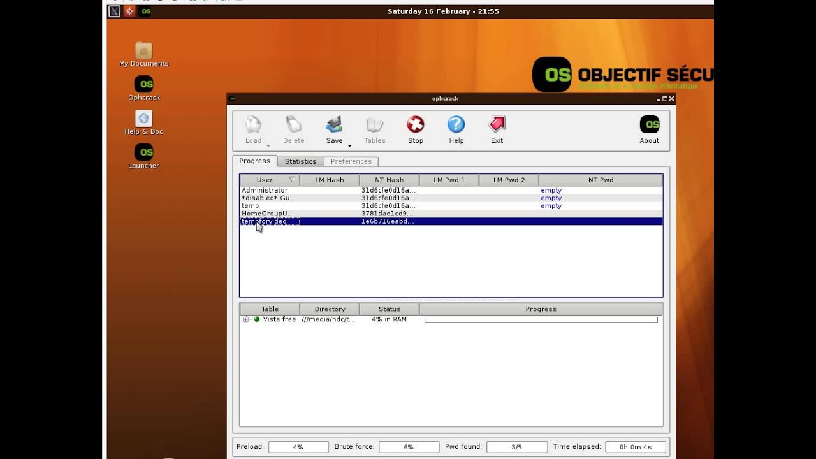The image size is (816, 459).
Task: Click the ophcrack window title bar
Action: click(x=445, y=99)
